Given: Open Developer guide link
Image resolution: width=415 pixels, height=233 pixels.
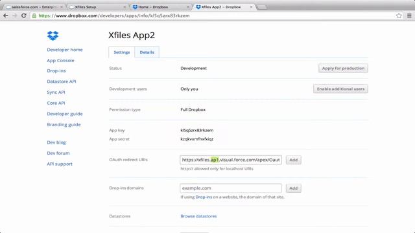Looking at the screenshot, I should [x=65, y=114].
